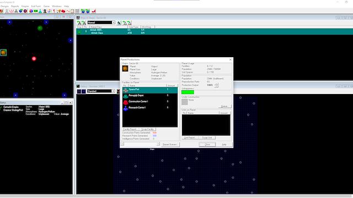Click the clipboard icon in main toolbar
The image size is (353, 198).
tap(72, 11)
